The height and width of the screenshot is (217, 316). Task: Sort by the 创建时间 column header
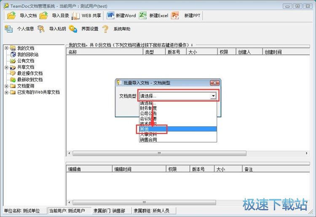(286, 52)
